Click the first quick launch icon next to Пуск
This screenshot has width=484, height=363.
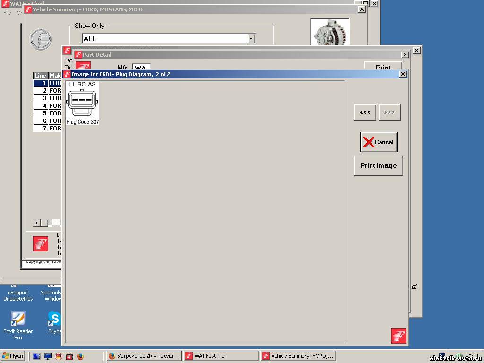(37, 356)
